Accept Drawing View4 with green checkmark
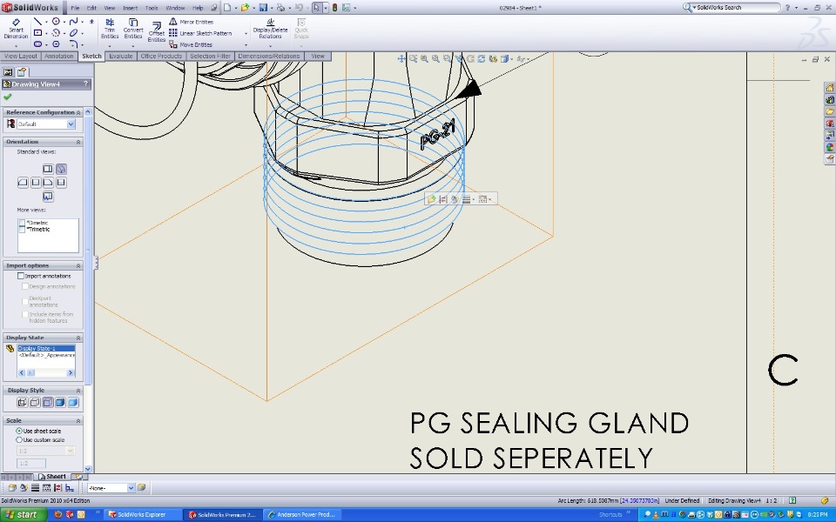 (8, 97)
